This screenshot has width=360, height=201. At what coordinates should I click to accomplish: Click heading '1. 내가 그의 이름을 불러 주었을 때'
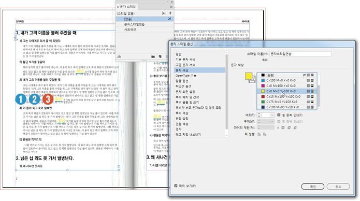[47, 33]
